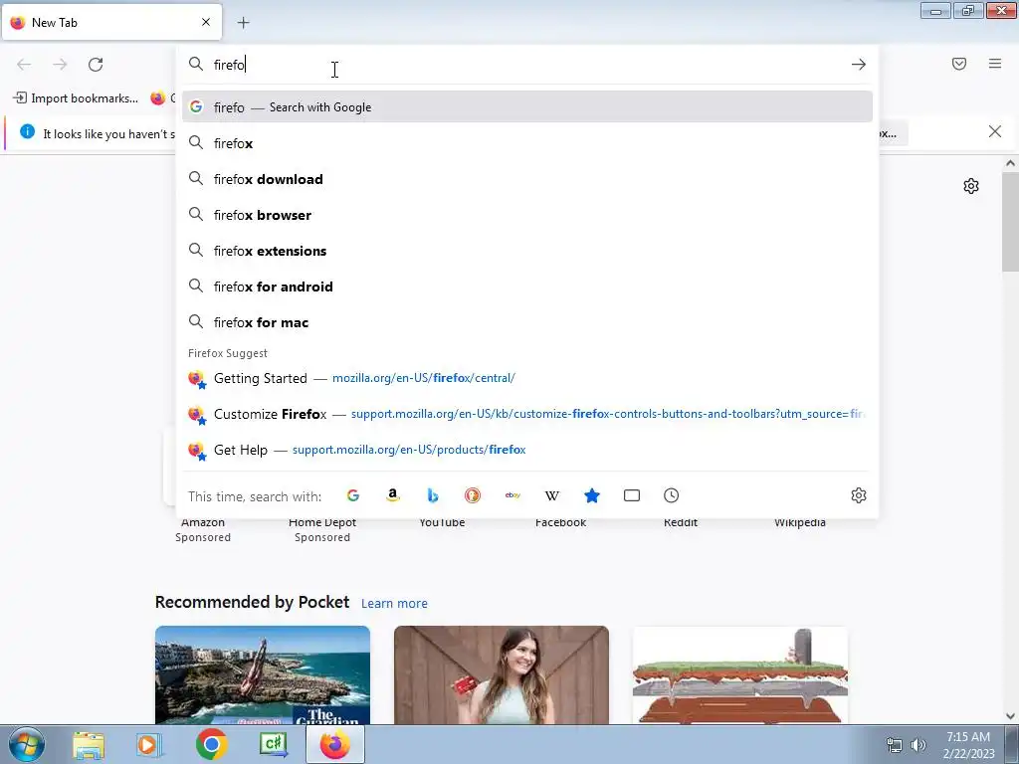Screen dimensions: 1019x764
Task: Open Windows Explorer from taskbar
Action: (89, 745)
